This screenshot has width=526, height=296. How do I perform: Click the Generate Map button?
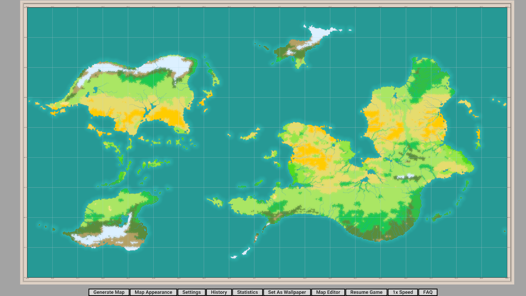[x=109, y=292]
